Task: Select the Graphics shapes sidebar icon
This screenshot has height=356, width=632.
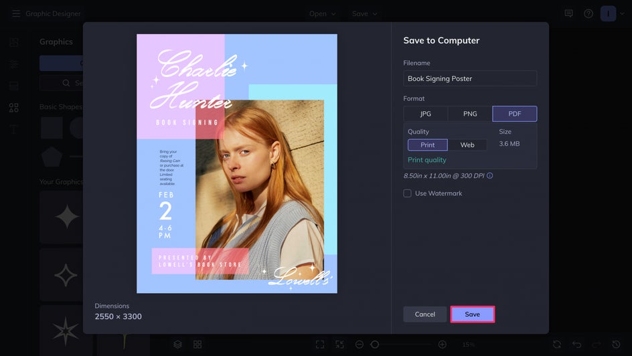Action: coord(13,108)
